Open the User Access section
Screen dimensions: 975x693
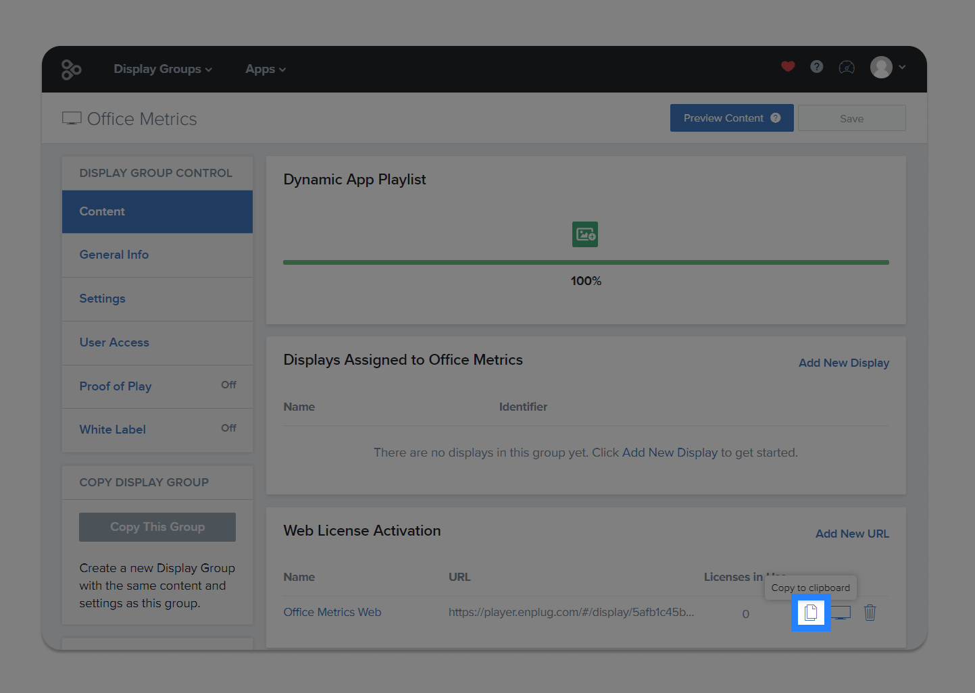157,342
